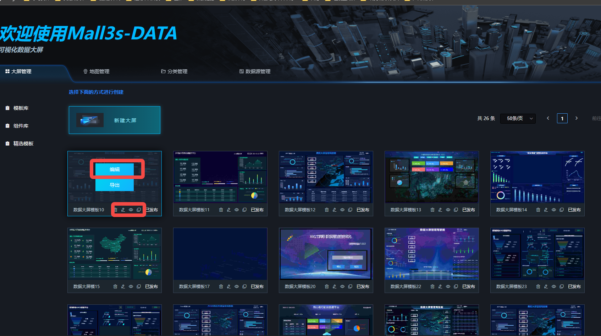Screen dimensions: 601x336
Task: Click 已发布 status on 数据大屏模板17
Action: tap(257, 287)
